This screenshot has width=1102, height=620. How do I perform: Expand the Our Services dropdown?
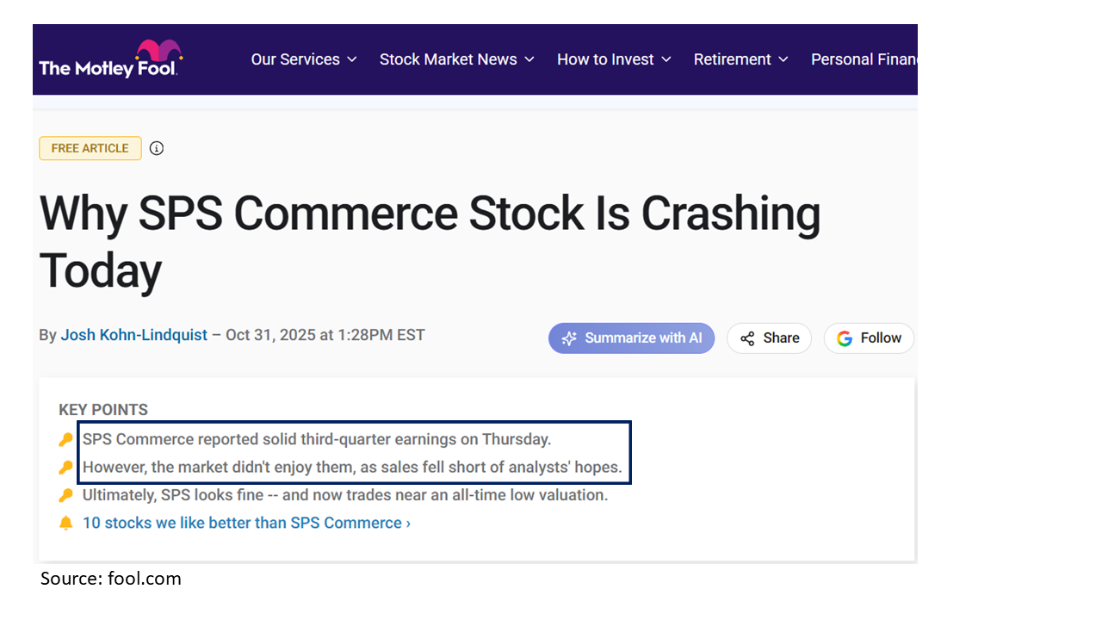(304, 59)
